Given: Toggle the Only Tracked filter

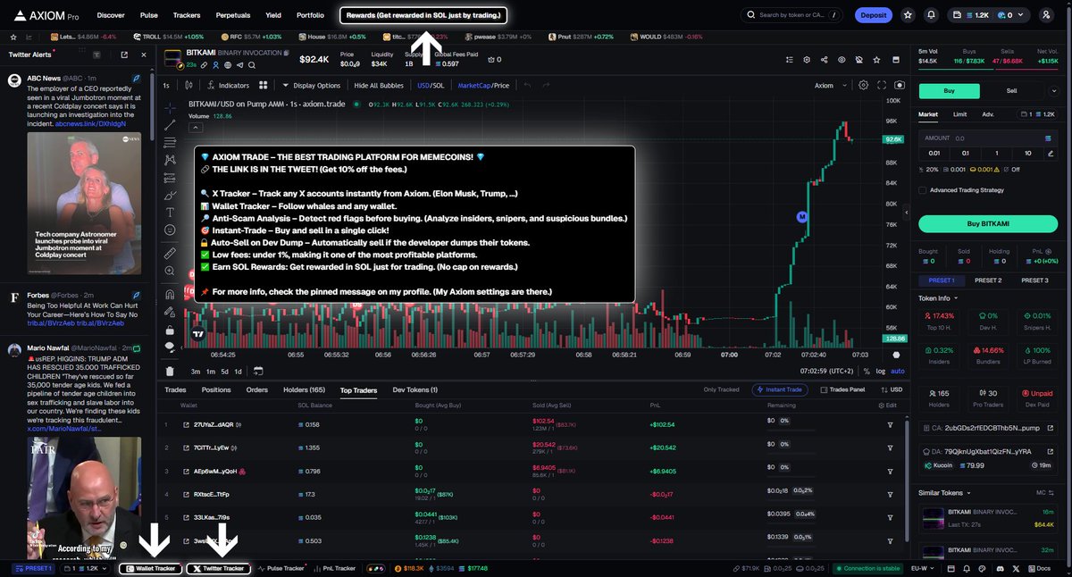Looking at the screenshot, I should (721, 390).
